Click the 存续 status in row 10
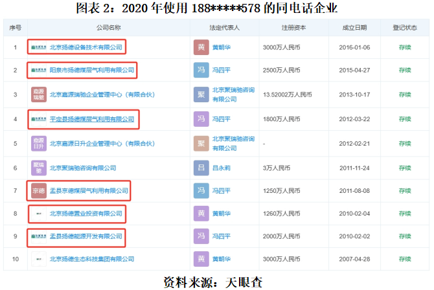 (x=405, y=259)
